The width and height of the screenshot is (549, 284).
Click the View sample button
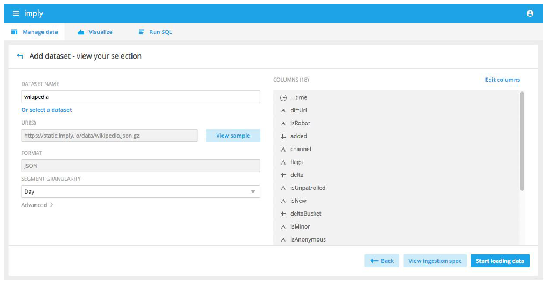coord(233,136)
